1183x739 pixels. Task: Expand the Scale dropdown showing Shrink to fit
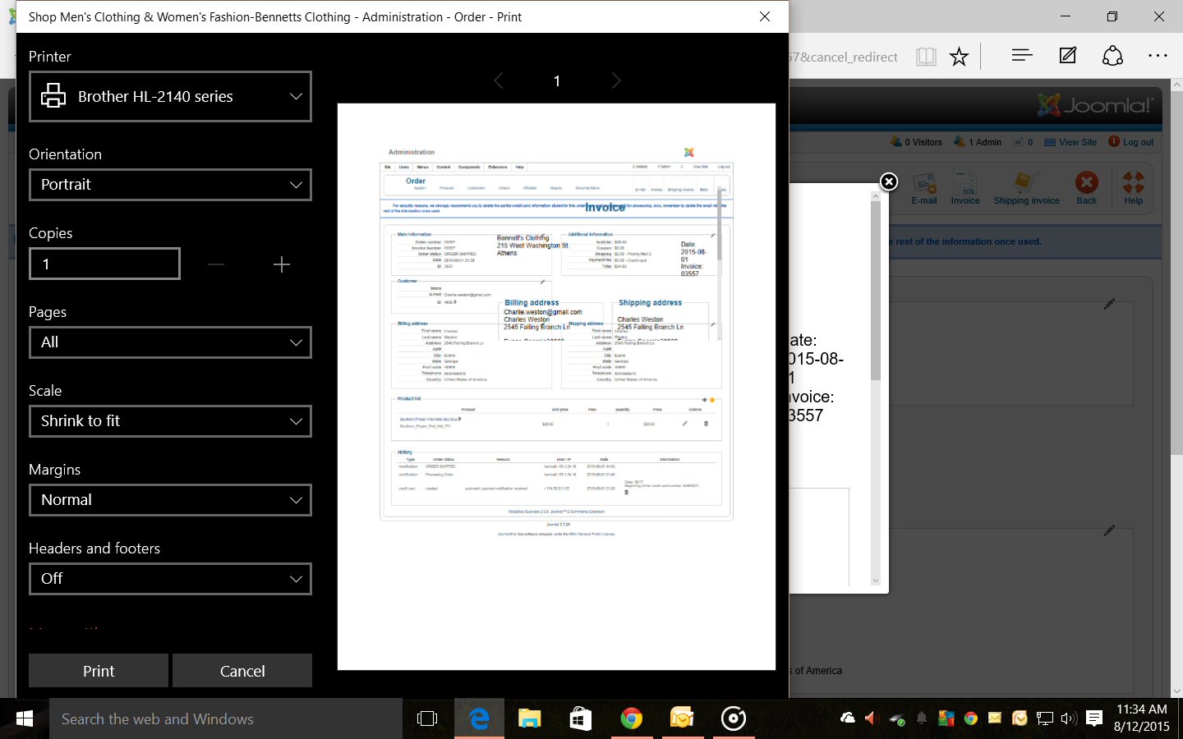[170, 421]
